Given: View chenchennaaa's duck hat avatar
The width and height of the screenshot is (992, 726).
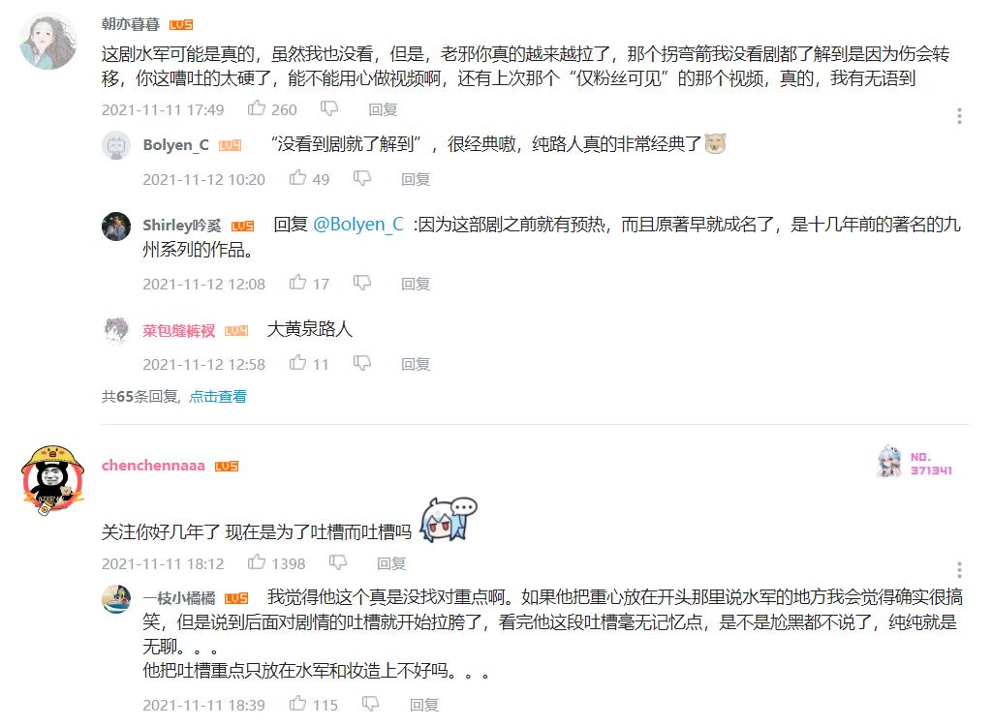Looking at the screenshot, I should 52,480.
